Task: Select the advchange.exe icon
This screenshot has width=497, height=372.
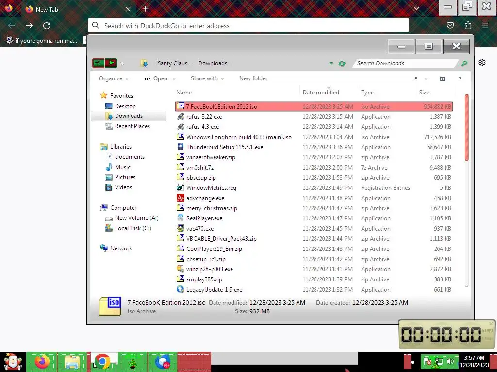Action: (181, 198)
